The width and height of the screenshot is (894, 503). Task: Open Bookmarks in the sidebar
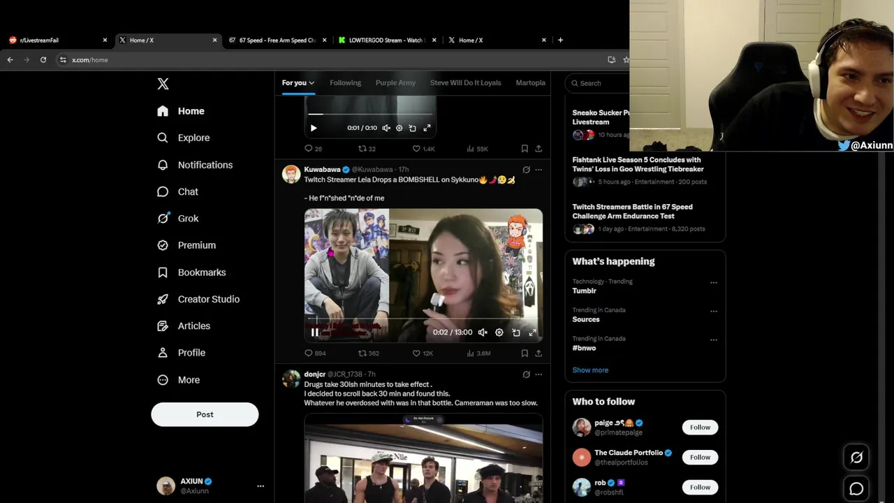191,272
